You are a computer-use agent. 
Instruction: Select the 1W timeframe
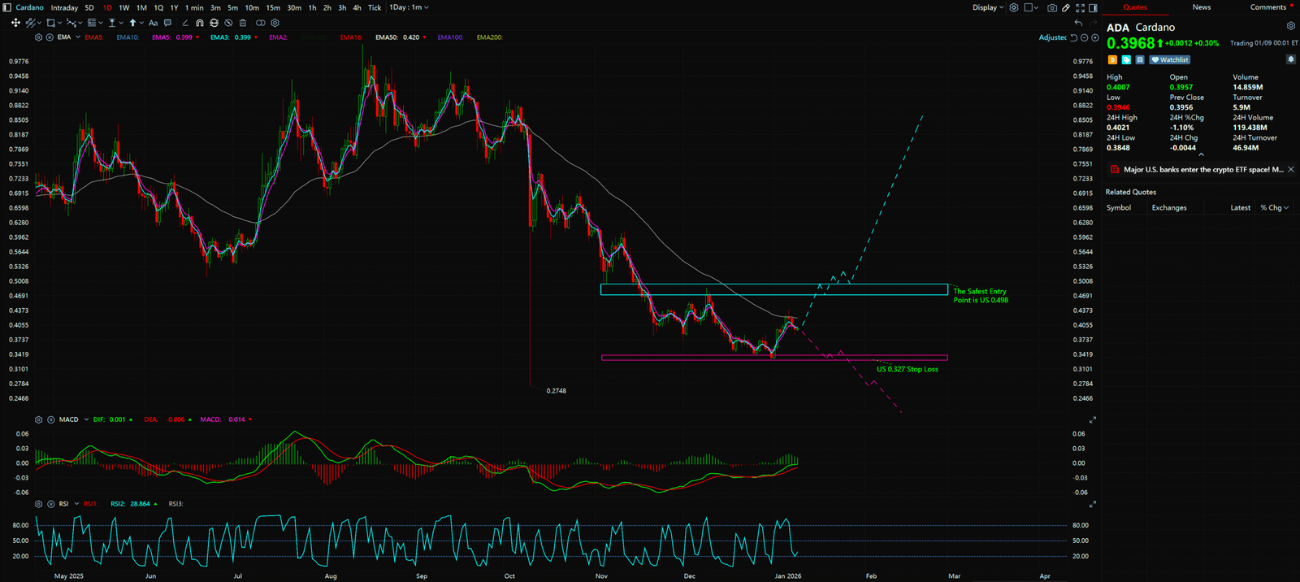pyautogui.click(x=123, y=7)
